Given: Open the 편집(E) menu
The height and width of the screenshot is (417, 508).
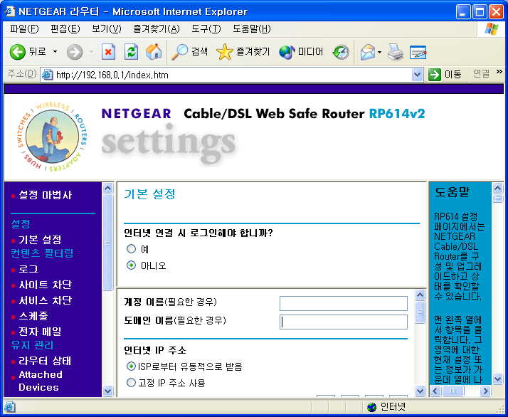Looking at the screenshot, I should point(65,29).
